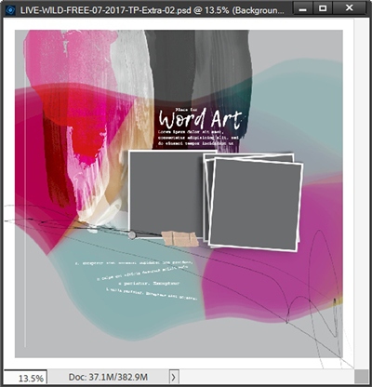The width and height of the screenshot is (372, 387).
Task: Click the Photoshop document icon in title bar
Action: pyautogui.click(x=10, y=9)
